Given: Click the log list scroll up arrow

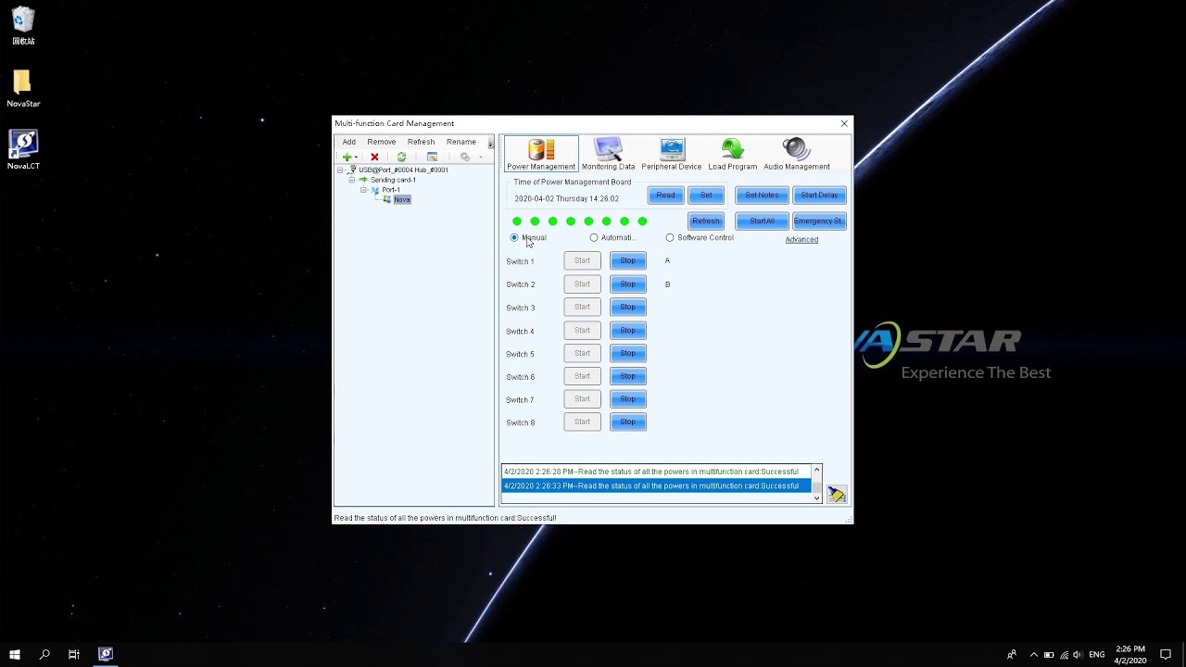Looking at the screenshot, I should [x=816, y=471].
